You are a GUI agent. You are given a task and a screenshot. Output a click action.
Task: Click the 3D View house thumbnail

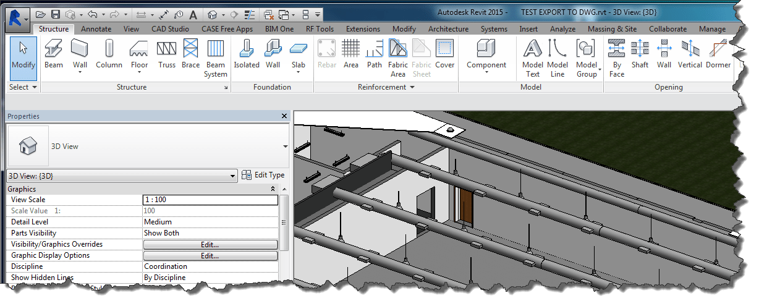[28, 147]
